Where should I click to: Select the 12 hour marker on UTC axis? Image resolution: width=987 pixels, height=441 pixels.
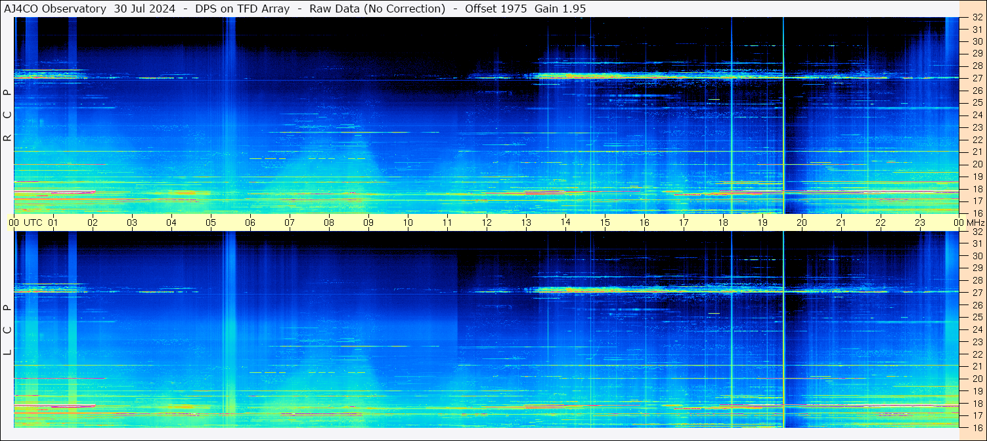click(x=487, y=222)
